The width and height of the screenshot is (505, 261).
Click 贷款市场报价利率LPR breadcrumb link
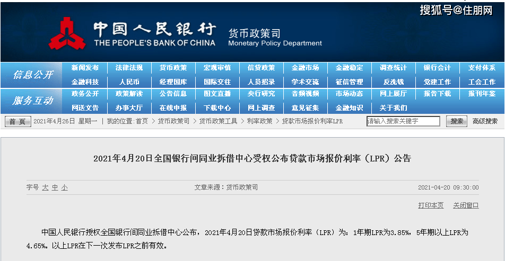[x=312, y=121]
